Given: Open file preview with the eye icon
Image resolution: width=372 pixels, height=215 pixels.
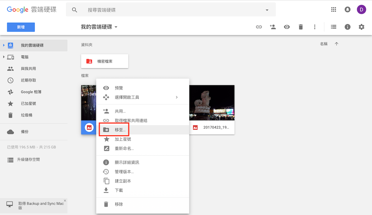Looking at the screenshot, I should pyautogui.click(x=286, y=27).
